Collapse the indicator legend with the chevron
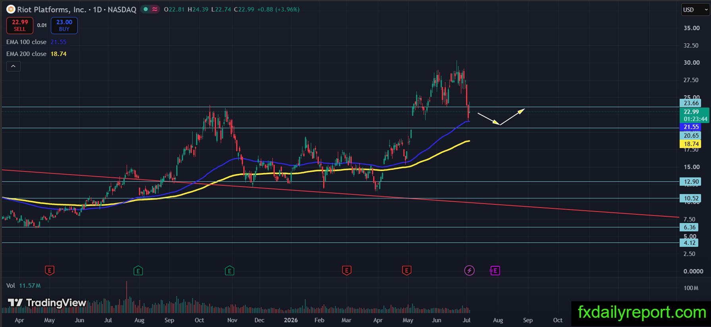711x327 pixels. [x=13, y=66]
